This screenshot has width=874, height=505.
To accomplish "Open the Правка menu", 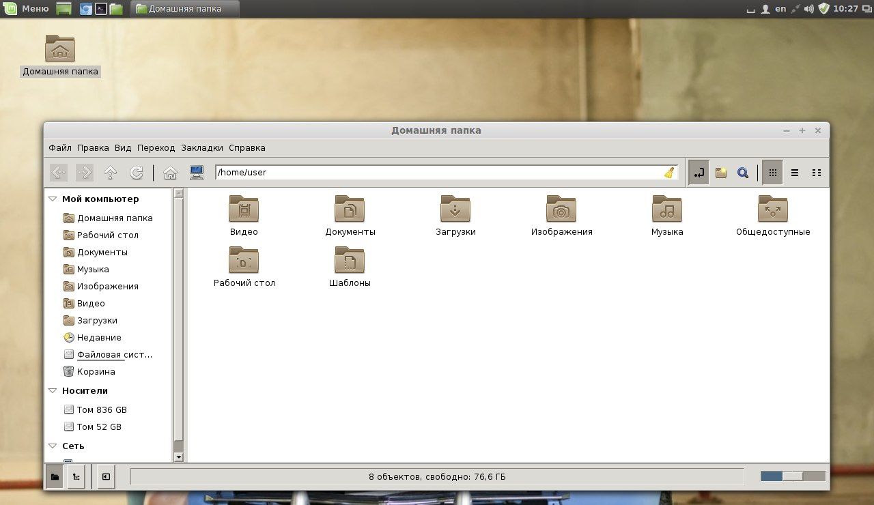I will [x=93, y=147].
